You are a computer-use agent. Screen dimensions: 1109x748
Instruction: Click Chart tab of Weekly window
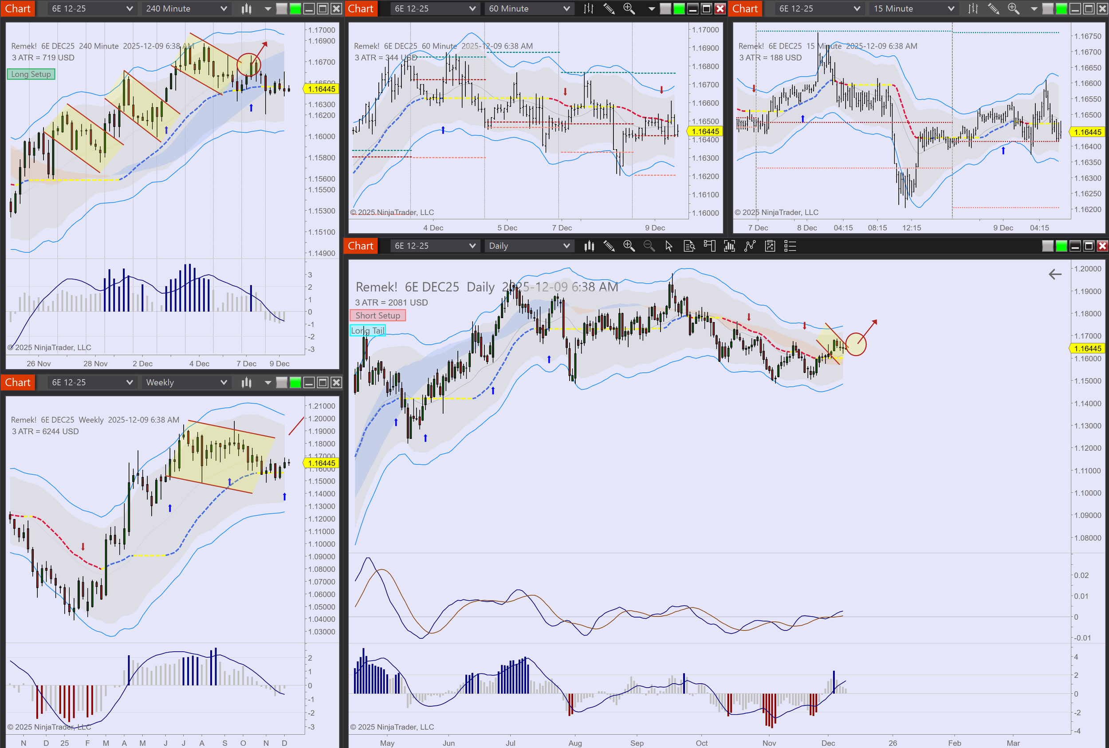pyautogui.click(x=18, y=382)
